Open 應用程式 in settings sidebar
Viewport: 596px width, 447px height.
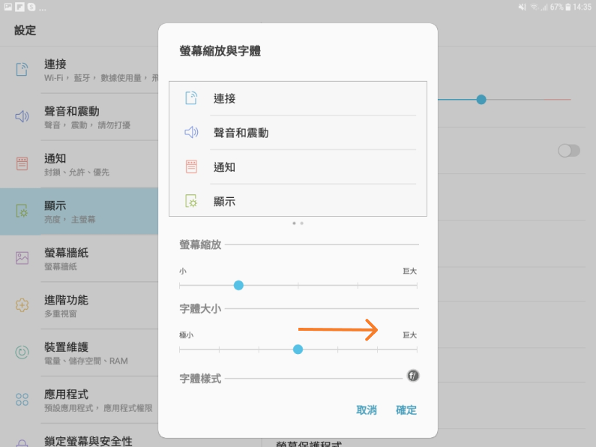(x=79, y=400)
